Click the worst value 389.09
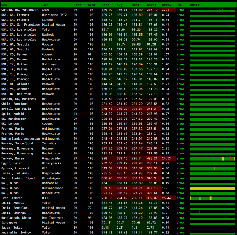 coord(152,198)
